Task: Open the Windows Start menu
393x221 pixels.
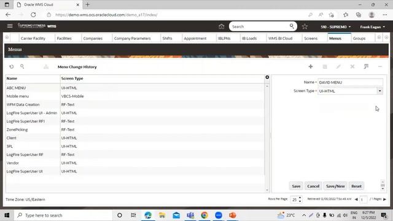Action: (x=7, y=215)
